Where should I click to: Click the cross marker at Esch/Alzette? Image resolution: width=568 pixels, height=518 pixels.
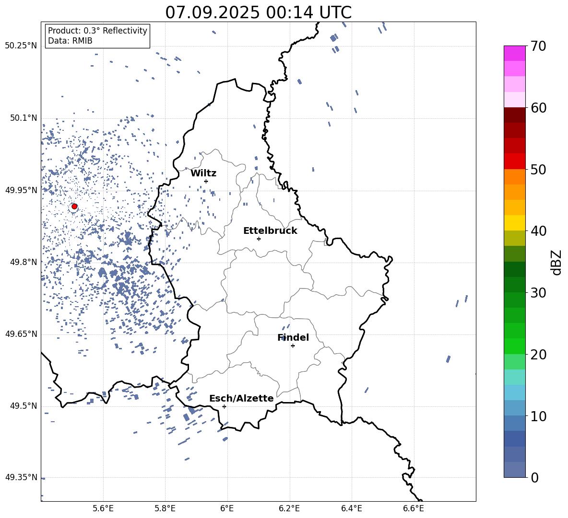[224, 406]
